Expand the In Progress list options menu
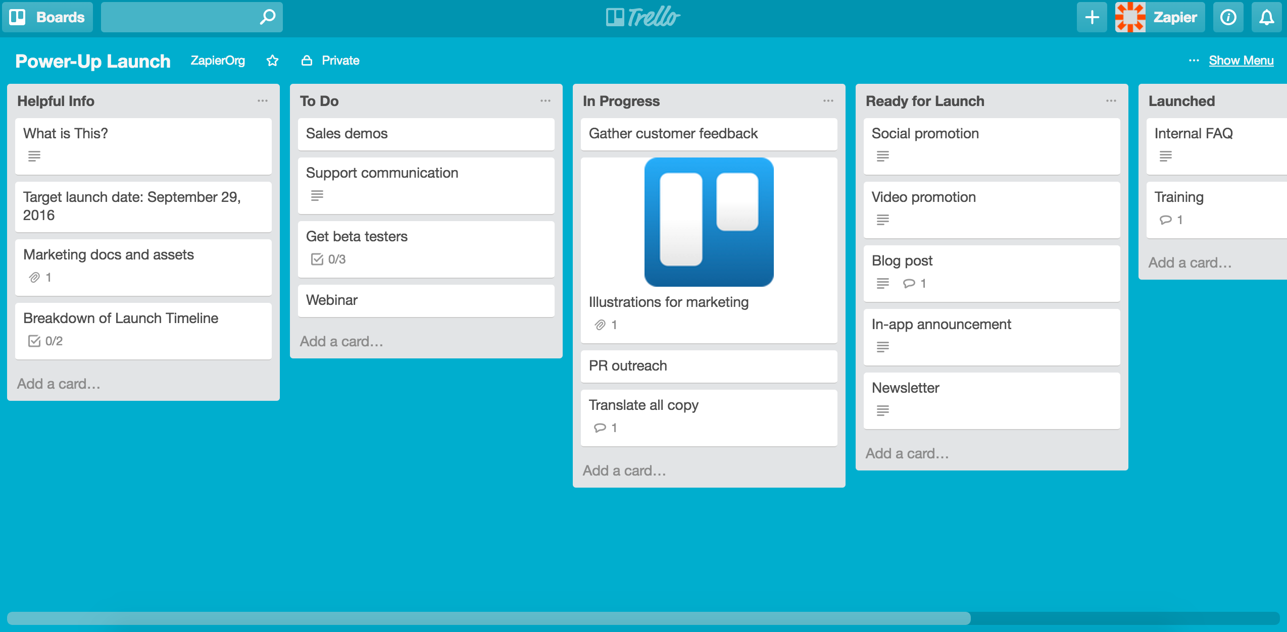Image resolution: width=1287 pixels, height=632 pixels. pos(828,101)
